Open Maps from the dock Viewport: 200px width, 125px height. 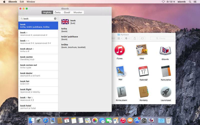tap(88, 120)
